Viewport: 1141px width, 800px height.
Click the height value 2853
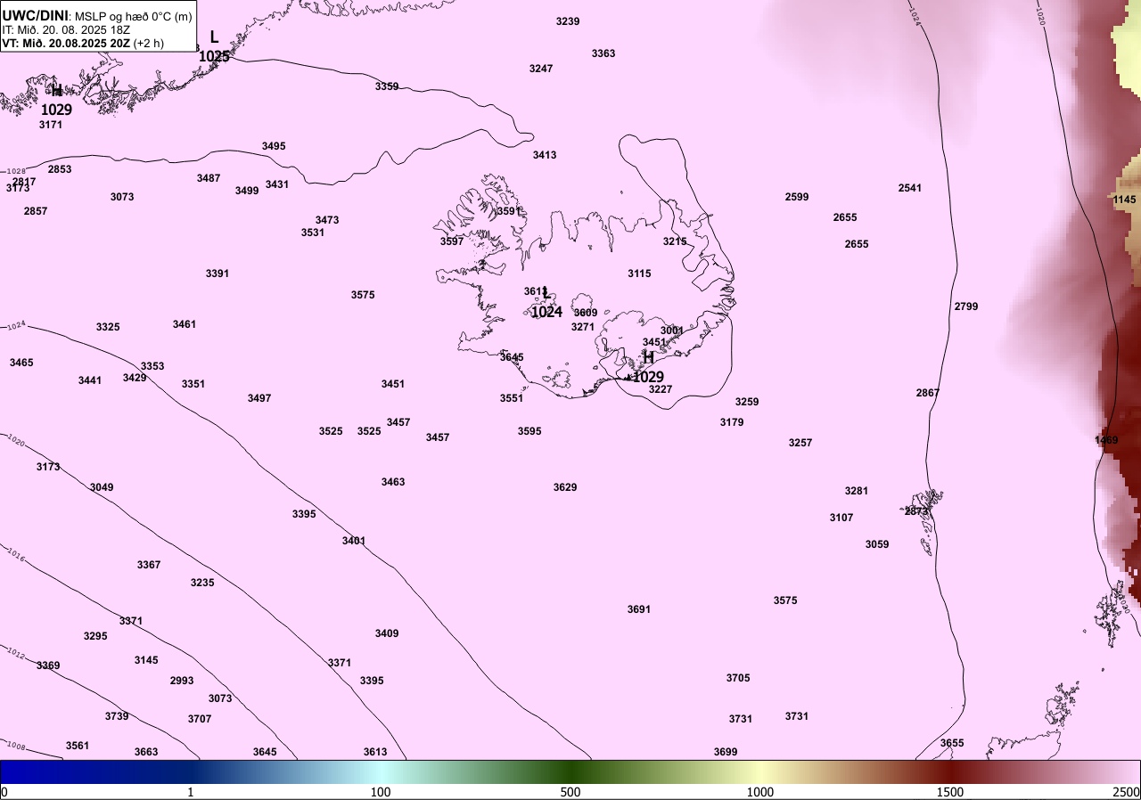pyautogui.click(x=60, y=169)
